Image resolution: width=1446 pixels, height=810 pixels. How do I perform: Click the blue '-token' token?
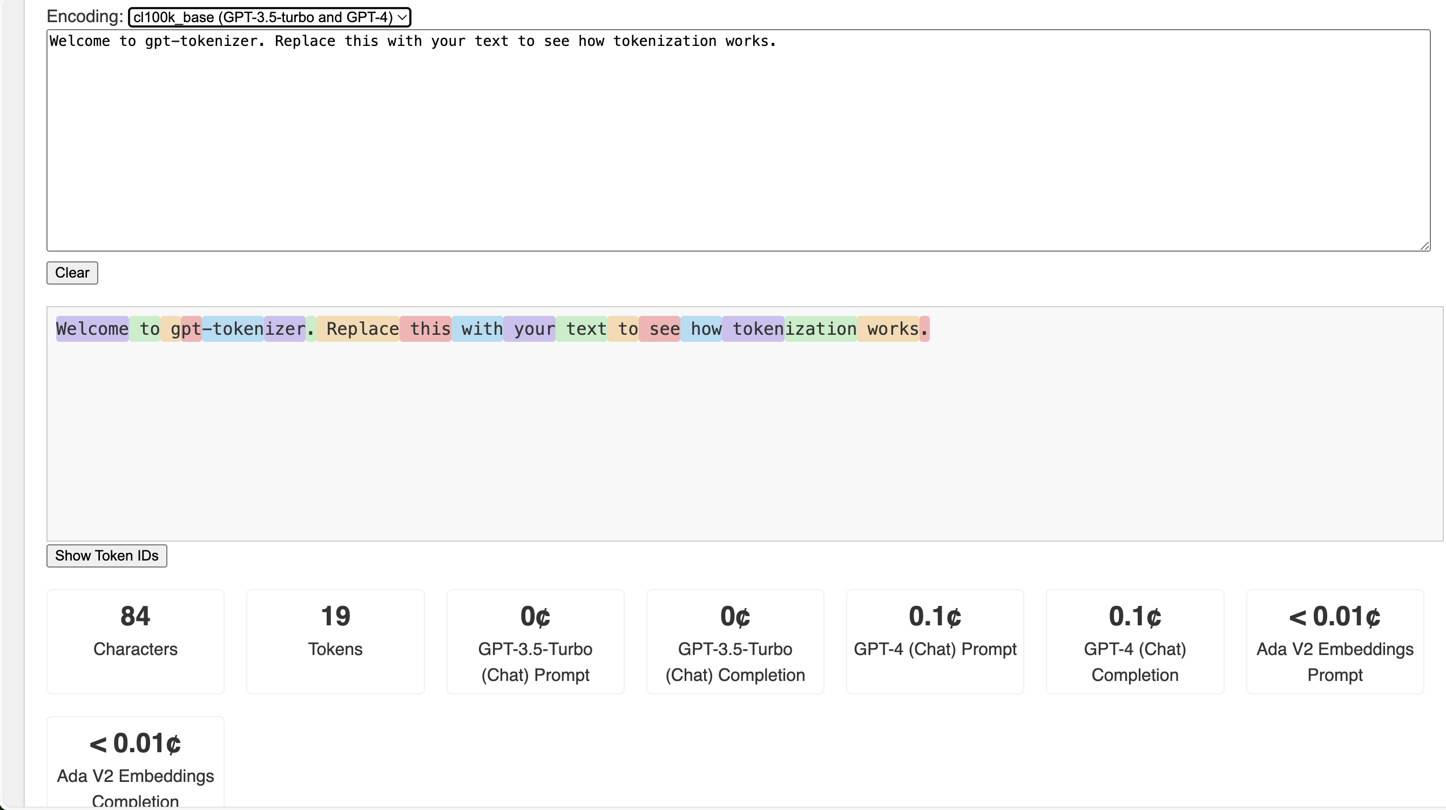tap(233, 329)
